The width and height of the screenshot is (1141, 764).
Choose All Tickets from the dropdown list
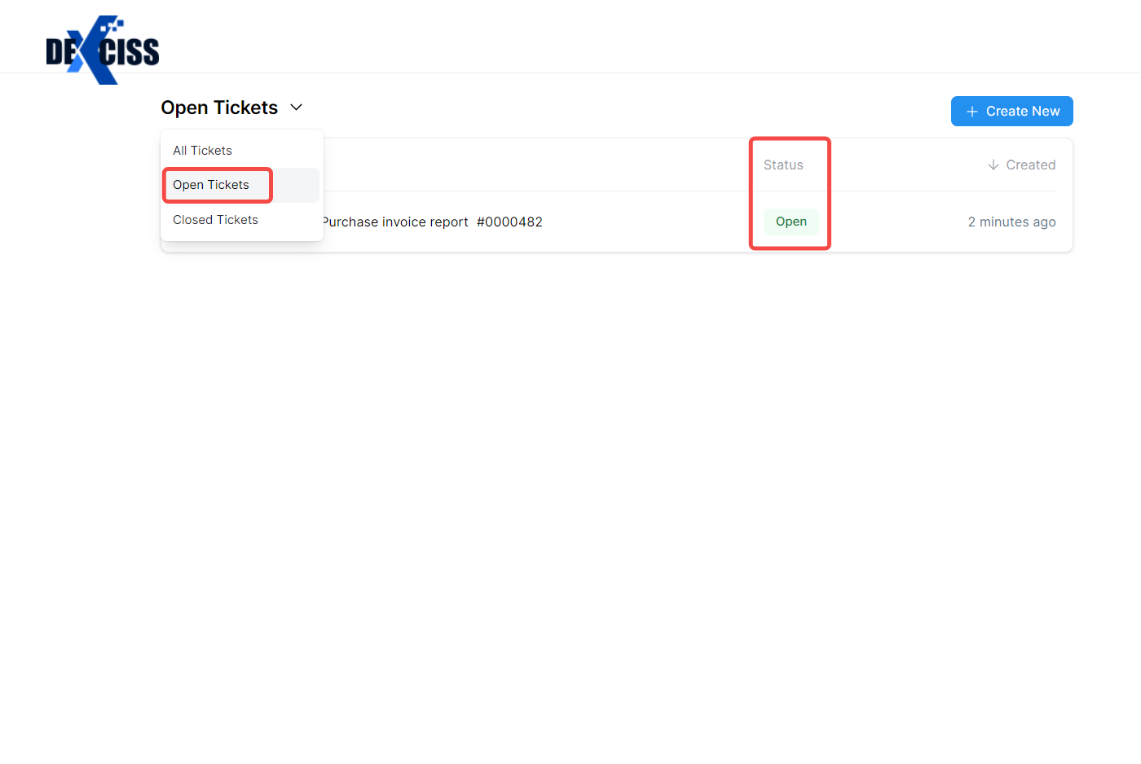pyautogui.click(x=202, y=151)
